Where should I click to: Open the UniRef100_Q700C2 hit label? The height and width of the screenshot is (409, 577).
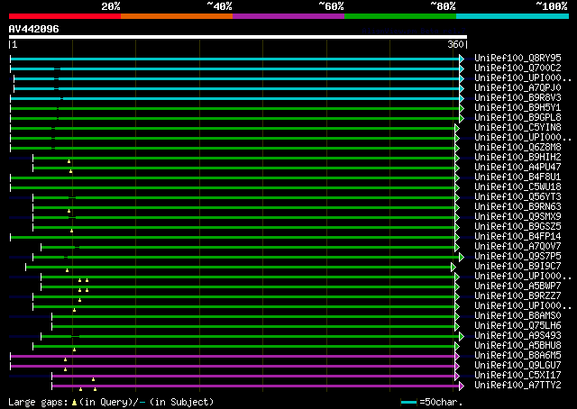(x=517, y=68)
